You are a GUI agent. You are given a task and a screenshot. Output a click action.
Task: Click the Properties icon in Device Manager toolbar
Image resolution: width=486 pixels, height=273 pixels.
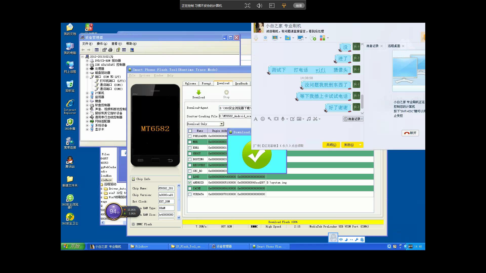104,50
